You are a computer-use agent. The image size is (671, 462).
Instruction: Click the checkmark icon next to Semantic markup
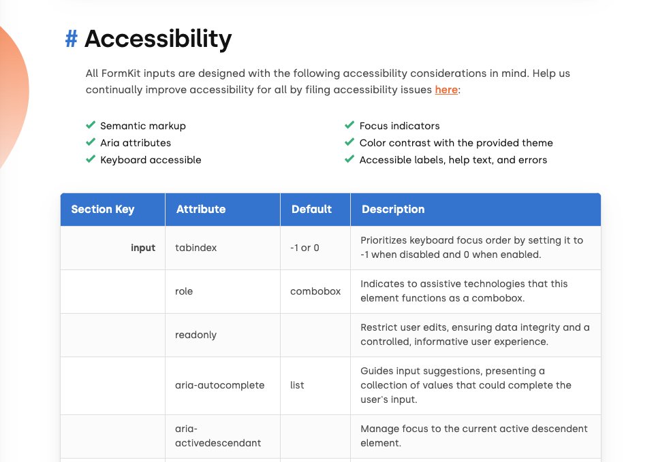[x=91, y=125]
